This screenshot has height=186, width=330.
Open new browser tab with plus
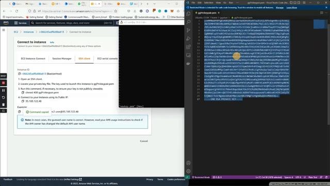[x=147, y=4]
